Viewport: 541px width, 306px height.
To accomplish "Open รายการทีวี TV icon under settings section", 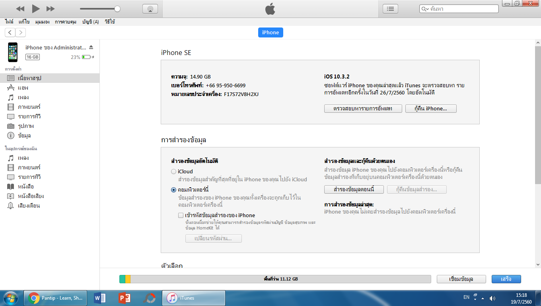I will pyautogui.click(x=11, y=116).
